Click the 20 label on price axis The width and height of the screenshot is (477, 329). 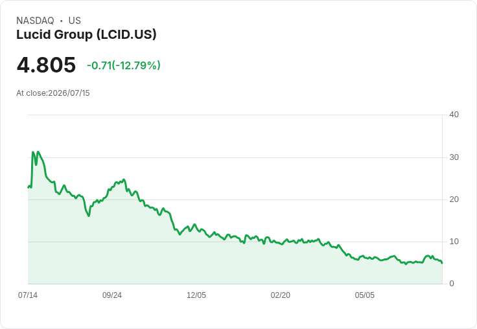pyautogui.click(x=454, y=199)
